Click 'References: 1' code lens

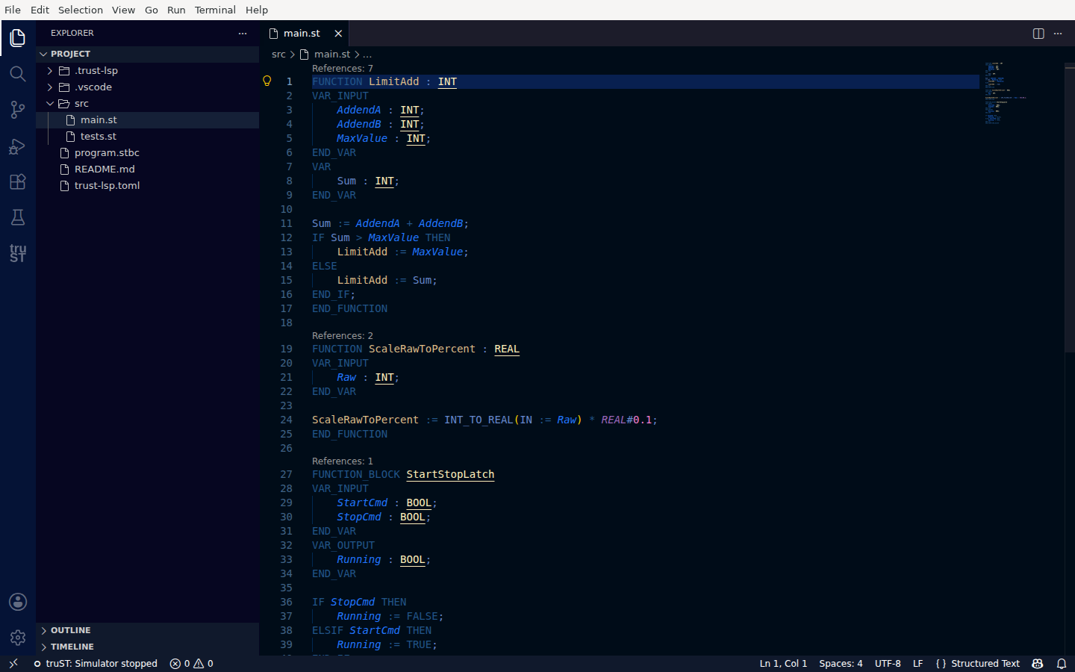343,461
